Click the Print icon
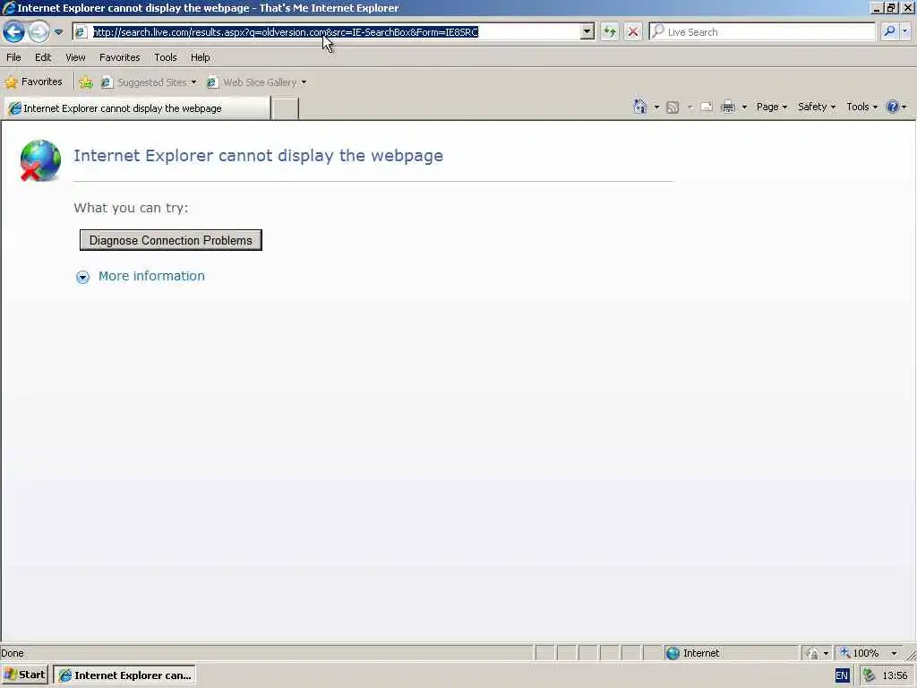Image resolution: width=917 pixels, height=688 pixels. pos(727,107)
